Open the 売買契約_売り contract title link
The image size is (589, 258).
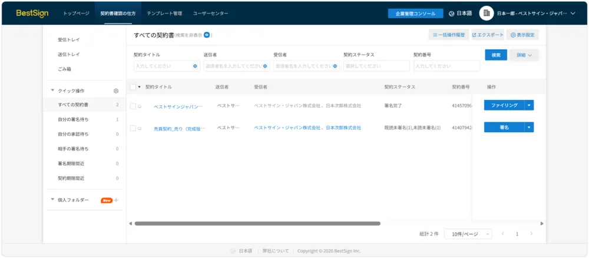point(179,128)
